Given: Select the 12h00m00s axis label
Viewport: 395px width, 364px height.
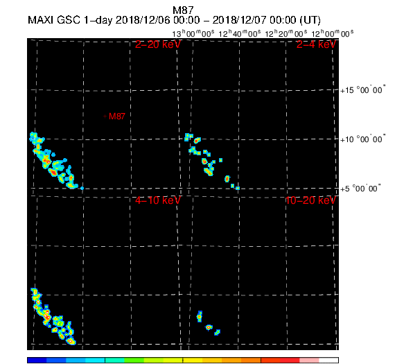Looking at the screenshot, I should [333, 33].
